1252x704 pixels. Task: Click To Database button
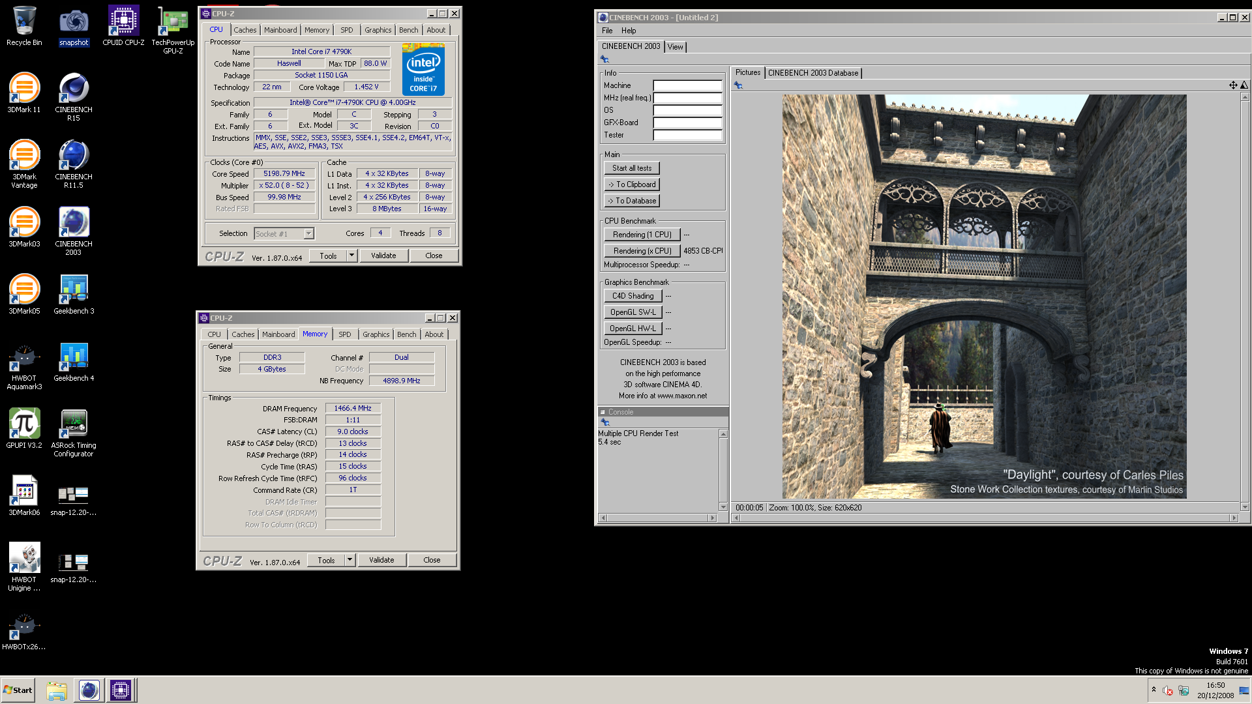coord(632,201)
